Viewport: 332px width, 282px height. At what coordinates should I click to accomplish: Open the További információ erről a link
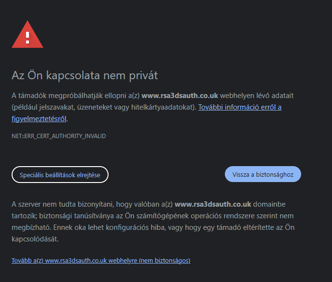pos(240,107)
